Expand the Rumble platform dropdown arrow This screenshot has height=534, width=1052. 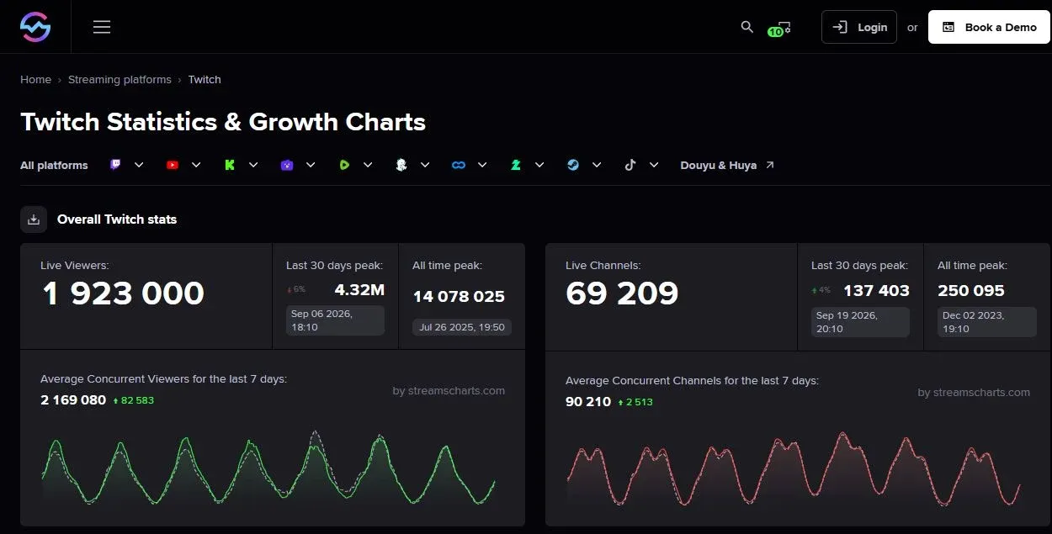coord(368,165)
